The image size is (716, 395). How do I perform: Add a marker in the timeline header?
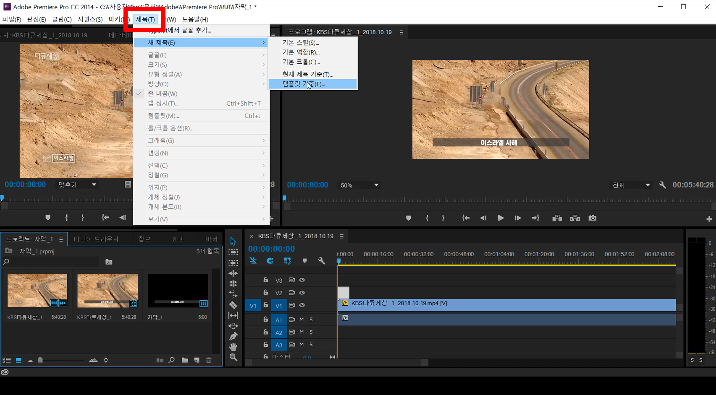305,261
